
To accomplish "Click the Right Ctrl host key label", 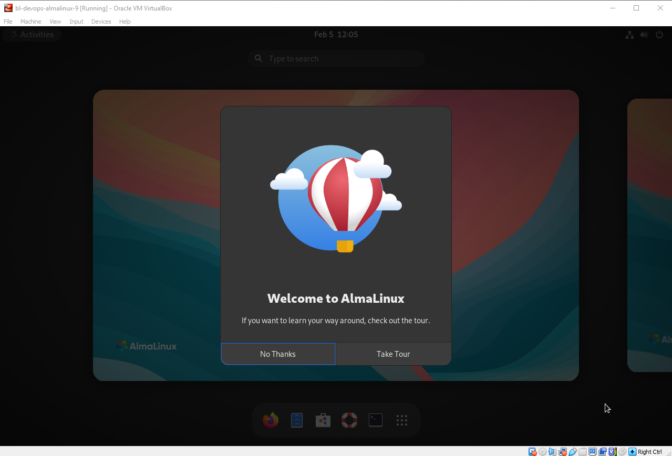I will [650, 451].
